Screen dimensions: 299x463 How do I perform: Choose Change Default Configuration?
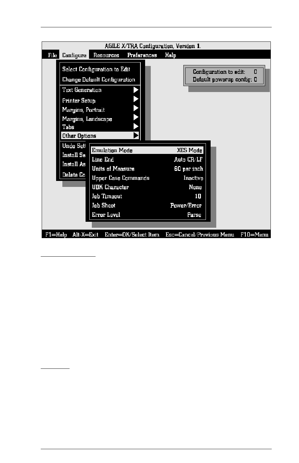click(99, 80)
